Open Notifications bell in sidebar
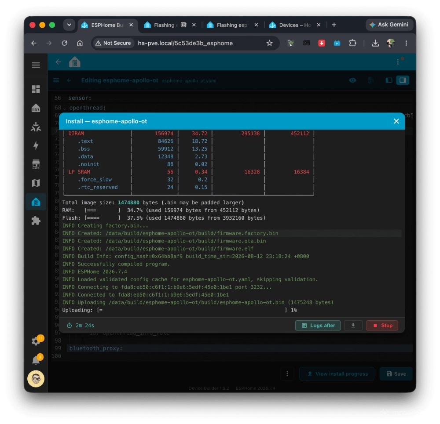This screenshot has width=440, height=424. pyautogui.click(x=36, y=360)
